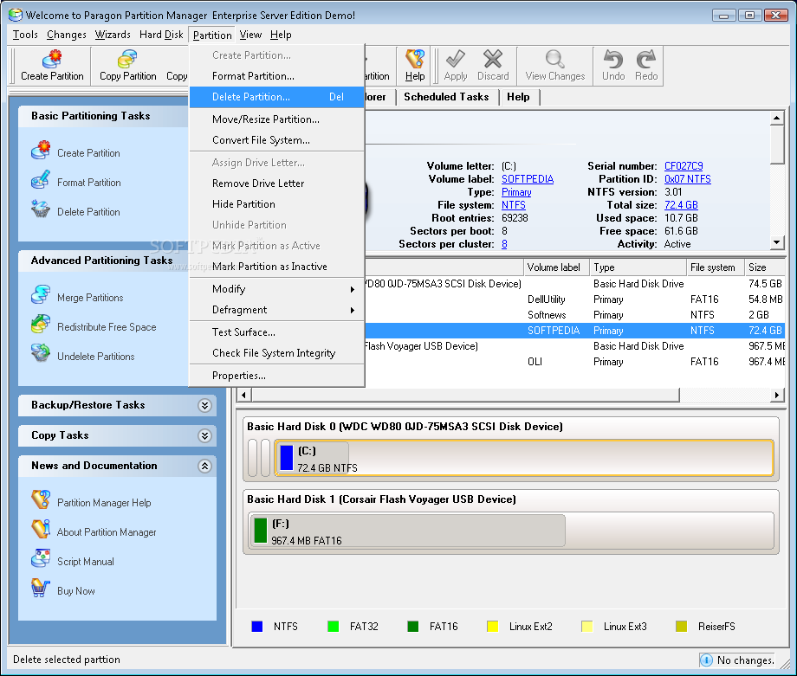Choose Test Surface... entry

[277, 332]
